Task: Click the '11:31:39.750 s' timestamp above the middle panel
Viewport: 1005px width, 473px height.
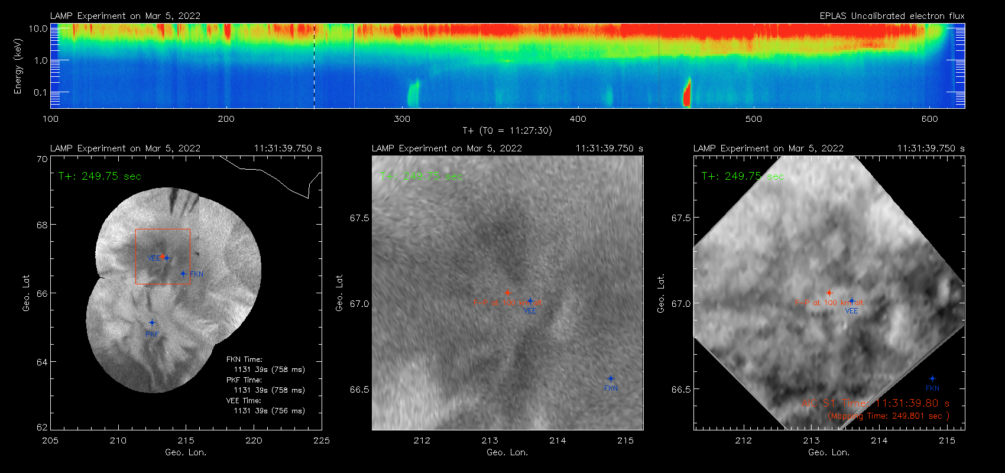Action: (610, 148)
